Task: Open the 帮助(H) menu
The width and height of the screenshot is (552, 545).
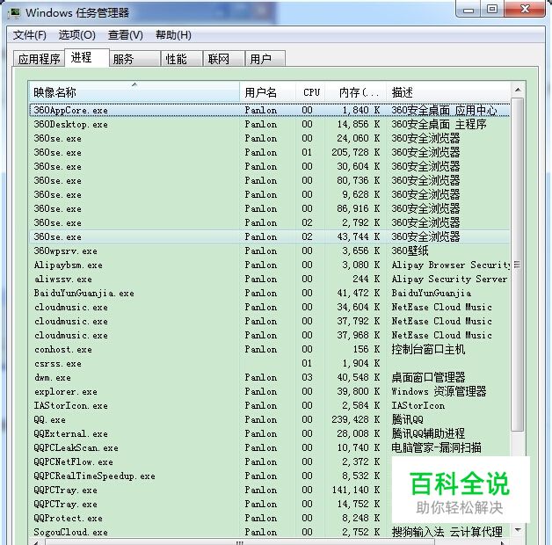Action: click(x=173, y=35)
